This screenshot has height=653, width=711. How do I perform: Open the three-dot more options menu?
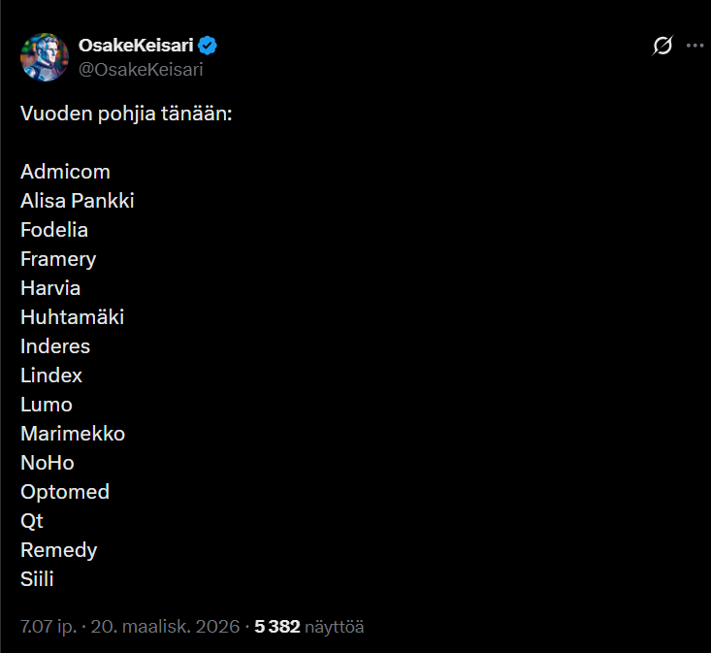tap(695, 46)
